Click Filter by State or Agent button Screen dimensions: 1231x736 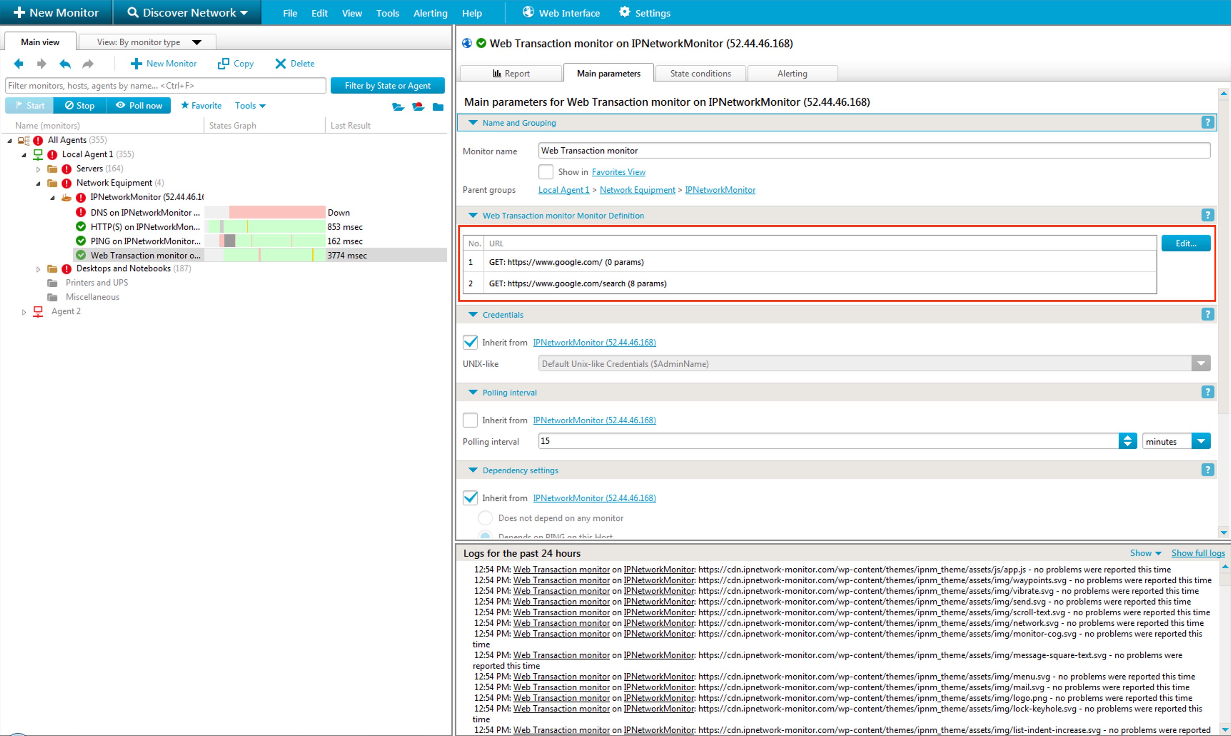pyautogui.click(x=387, y=85)
